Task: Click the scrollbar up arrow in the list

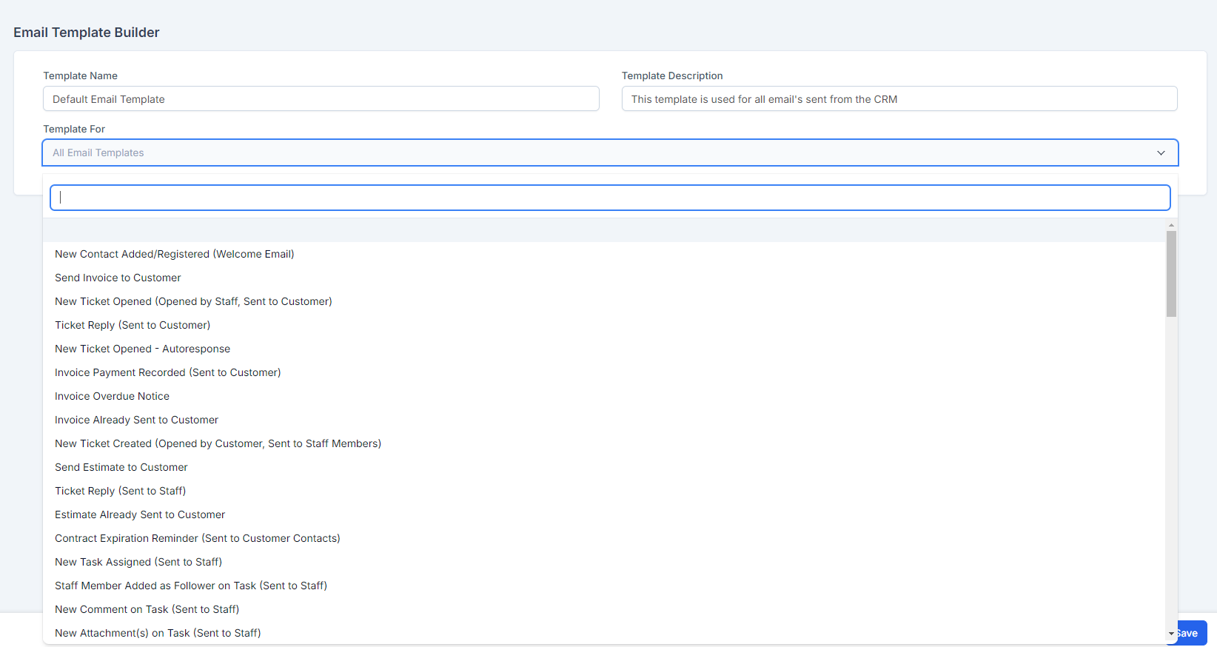Action: coord(1171,225)
